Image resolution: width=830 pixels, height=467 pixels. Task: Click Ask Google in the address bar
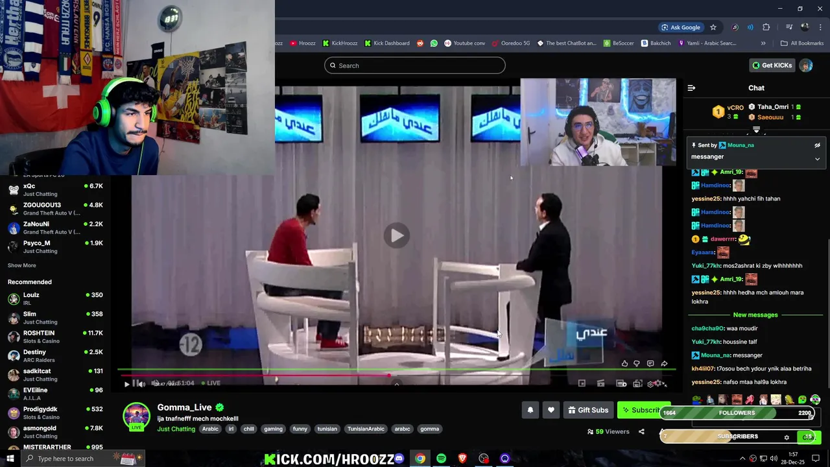680,27
